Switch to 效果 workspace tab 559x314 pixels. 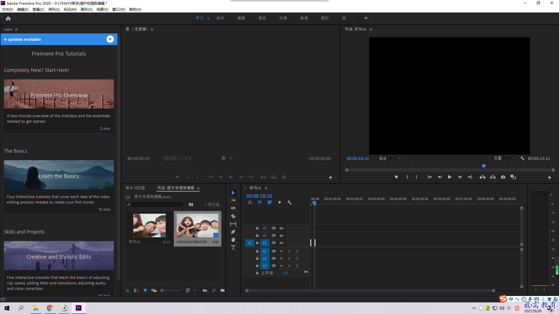coord(283,18)
